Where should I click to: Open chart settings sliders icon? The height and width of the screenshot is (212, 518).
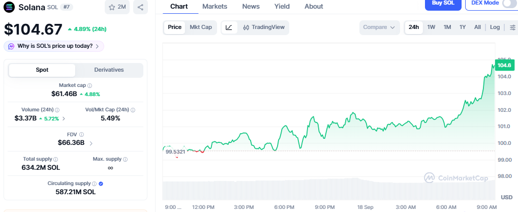[512, 27]
